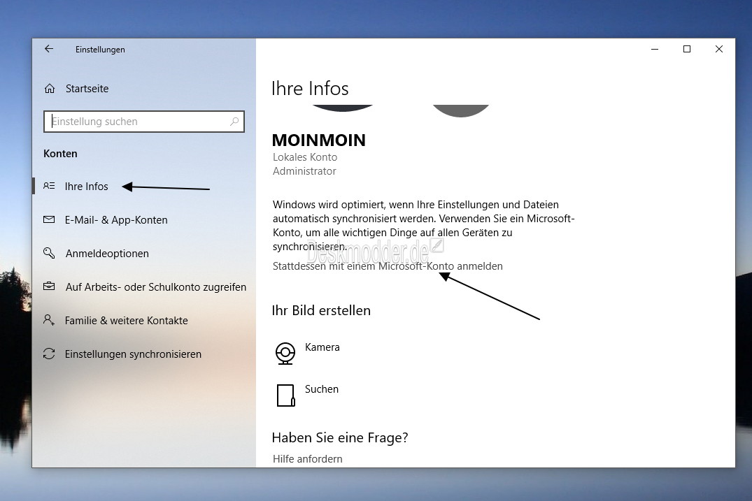Click the Suchen file browse icon
Image resolution: width=752 pixels, height=501 pixels.
[x=286, y=395]
